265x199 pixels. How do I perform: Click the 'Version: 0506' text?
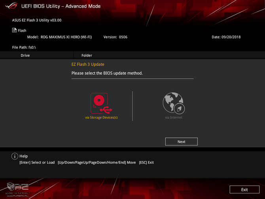point(115,37)
